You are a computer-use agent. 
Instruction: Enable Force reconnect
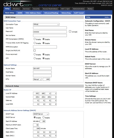(x=35, y=54)
